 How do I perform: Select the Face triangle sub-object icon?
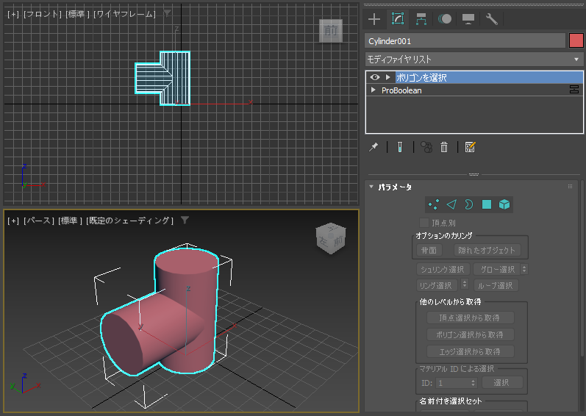pos(451,204)
